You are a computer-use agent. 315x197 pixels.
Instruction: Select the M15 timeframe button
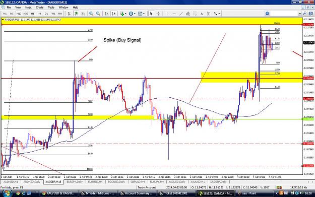[x=19, y=14]
